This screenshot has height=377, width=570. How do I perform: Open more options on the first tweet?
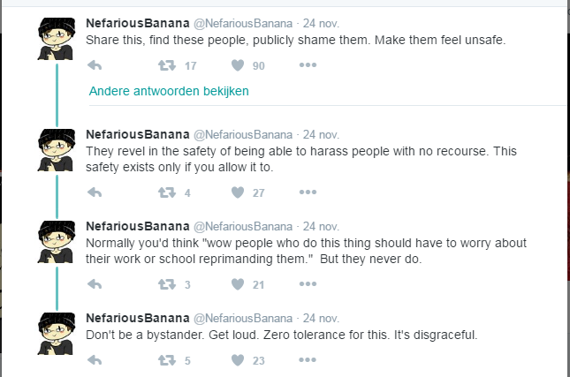point(308,65)
